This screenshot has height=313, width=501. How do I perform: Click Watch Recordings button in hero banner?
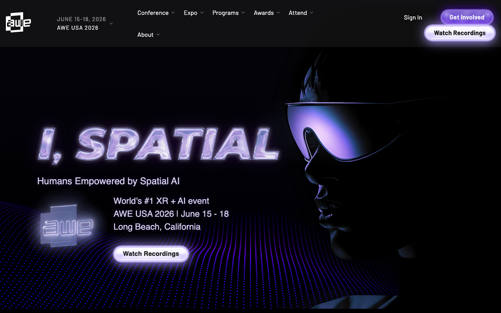click(x=151, y=254)
